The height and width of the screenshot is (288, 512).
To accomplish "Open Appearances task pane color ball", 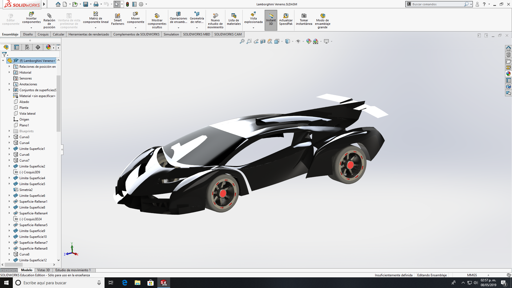I will pos(509,74).
